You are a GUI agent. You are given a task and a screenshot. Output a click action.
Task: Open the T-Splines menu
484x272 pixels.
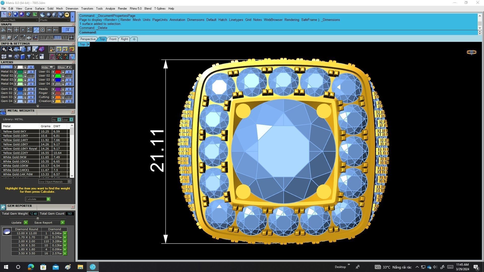[x=160, y=9]
